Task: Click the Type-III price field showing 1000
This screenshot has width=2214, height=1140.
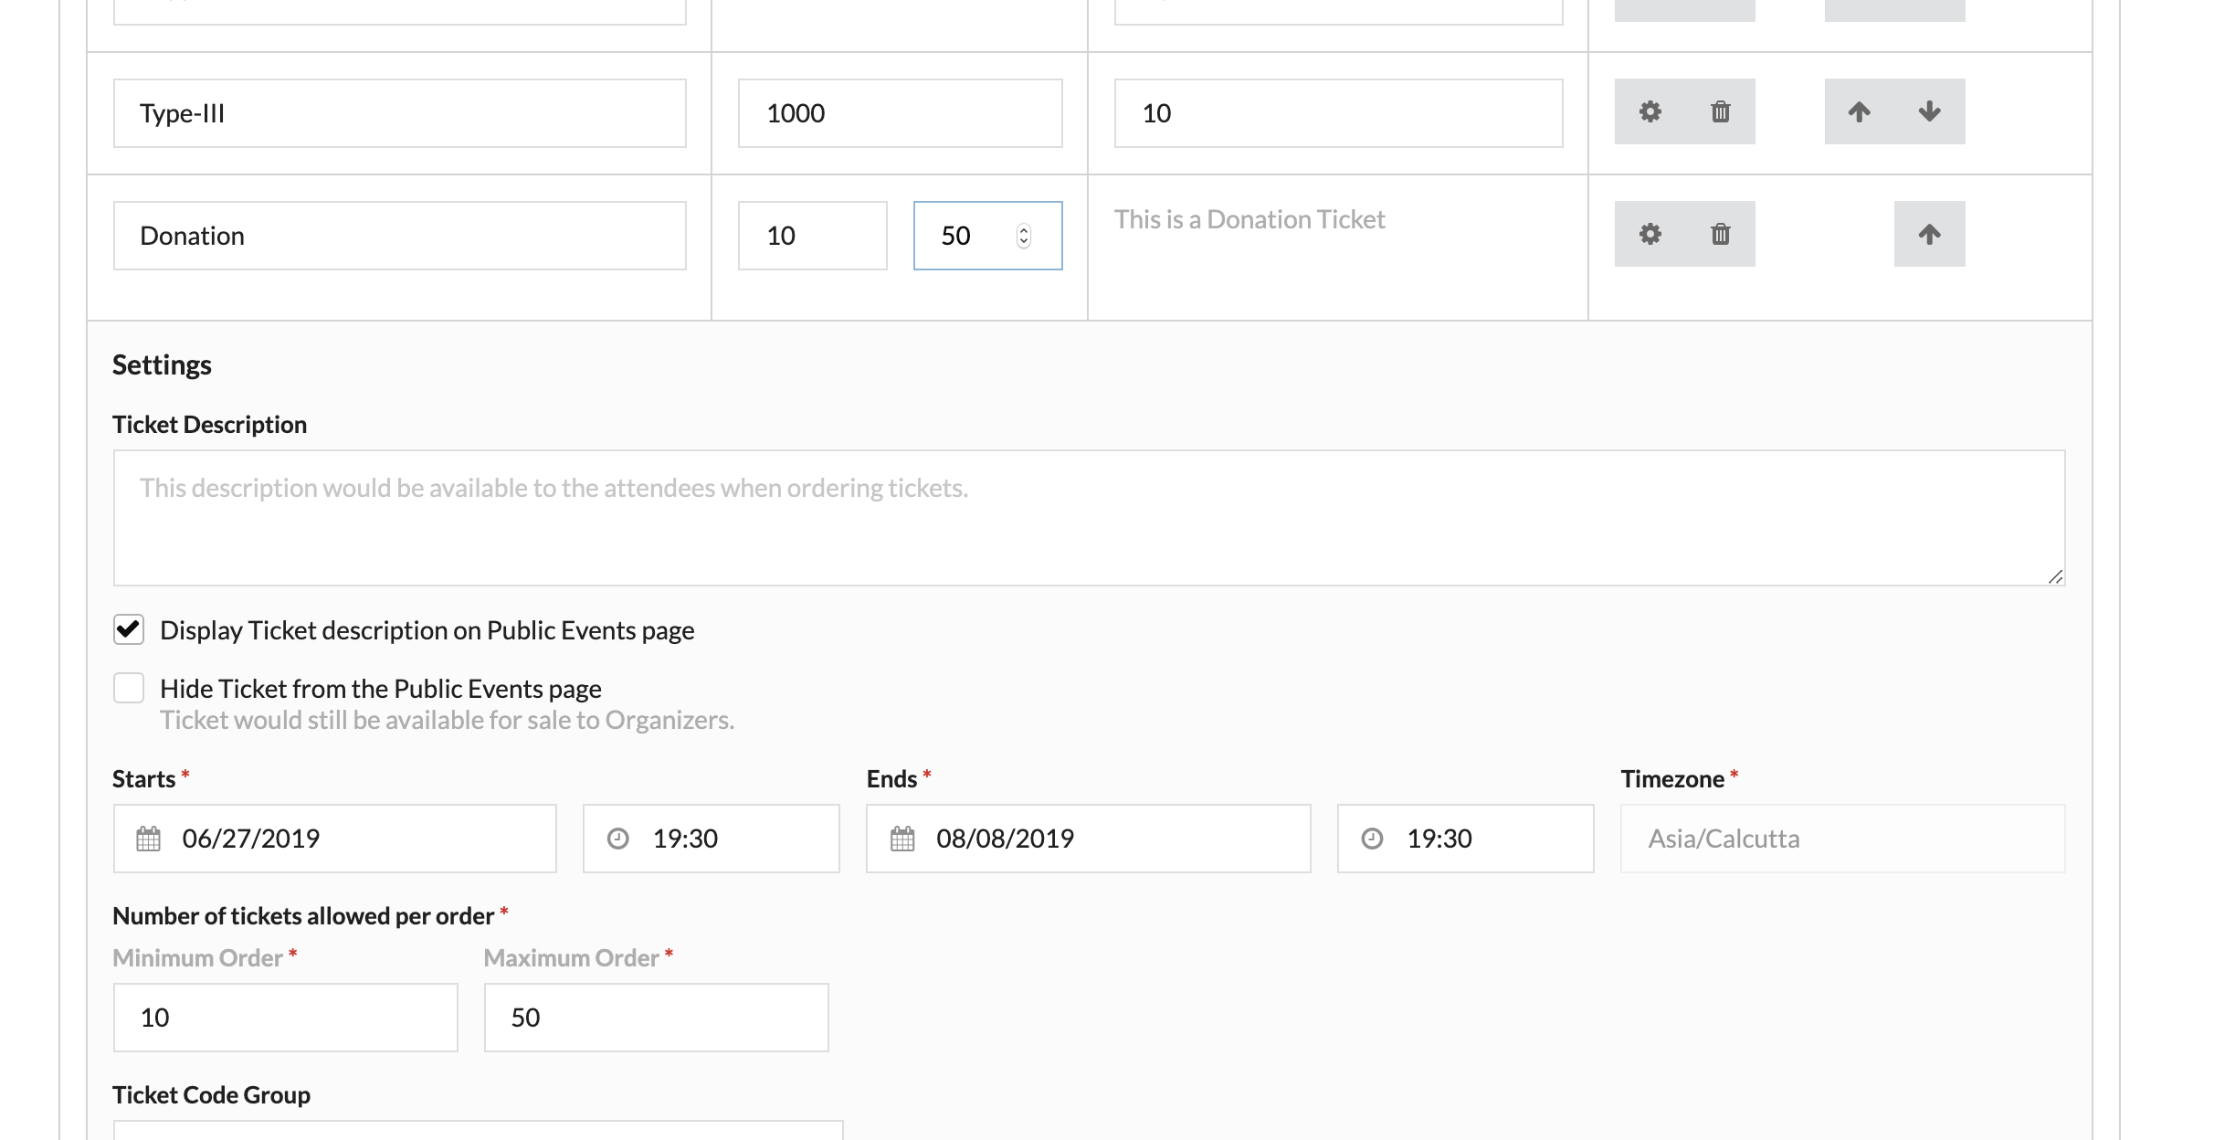Action: (900, 113)
